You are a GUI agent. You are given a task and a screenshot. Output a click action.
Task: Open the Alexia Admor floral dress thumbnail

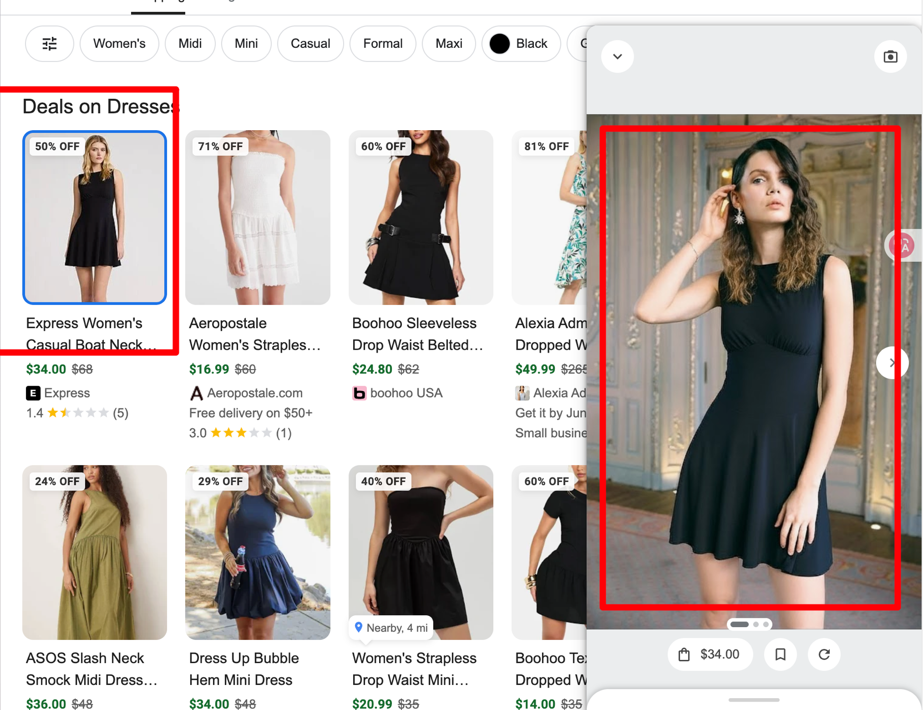click(549, 217)
